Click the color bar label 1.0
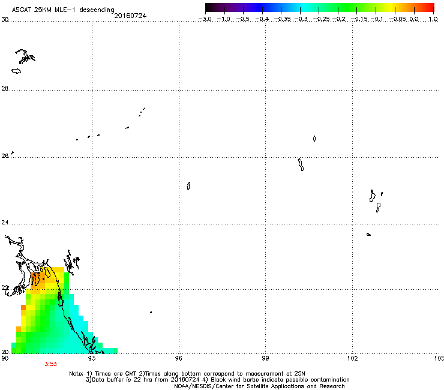Viewport: 444px width, 390px height. point(433,19)
